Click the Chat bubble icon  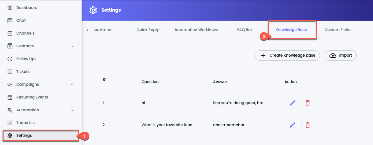[x=10, y=21]
